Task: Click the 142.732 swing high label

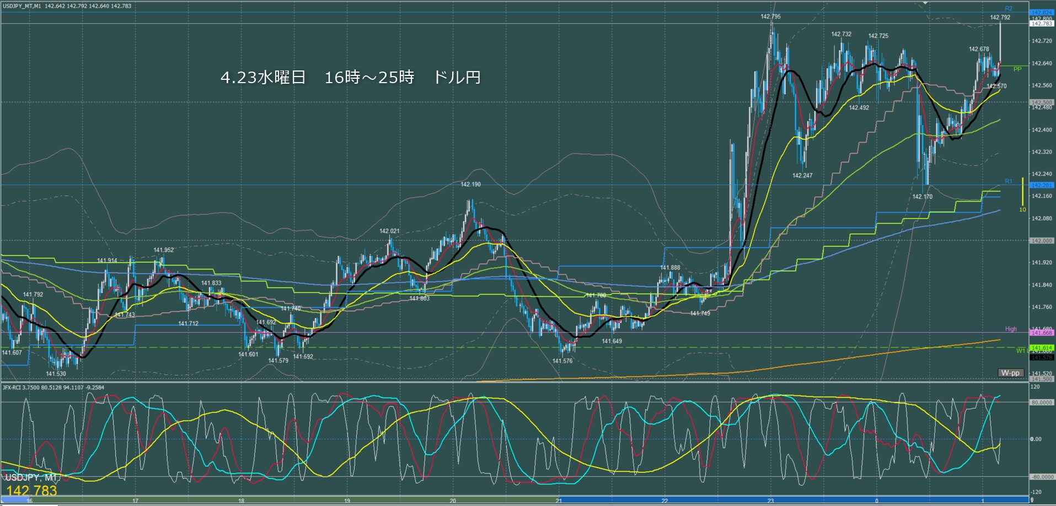Action: click(841, 34)
